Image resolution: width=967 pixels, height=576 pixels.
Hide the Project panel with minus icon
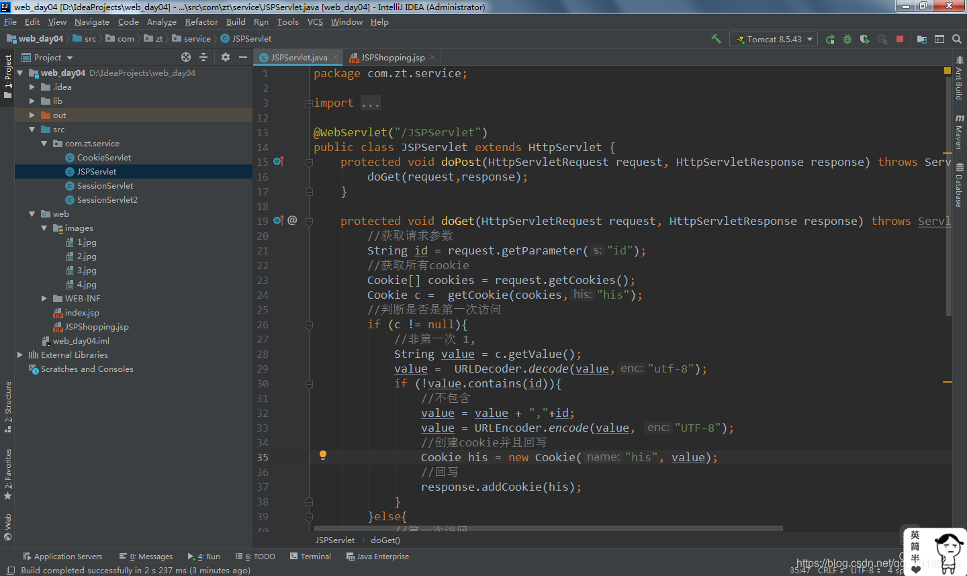[x=243, y=57]
